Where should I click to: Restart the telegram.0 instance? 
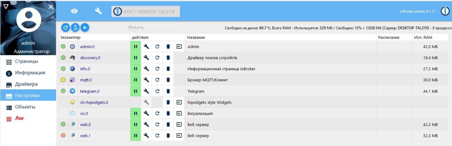point(157,91)
